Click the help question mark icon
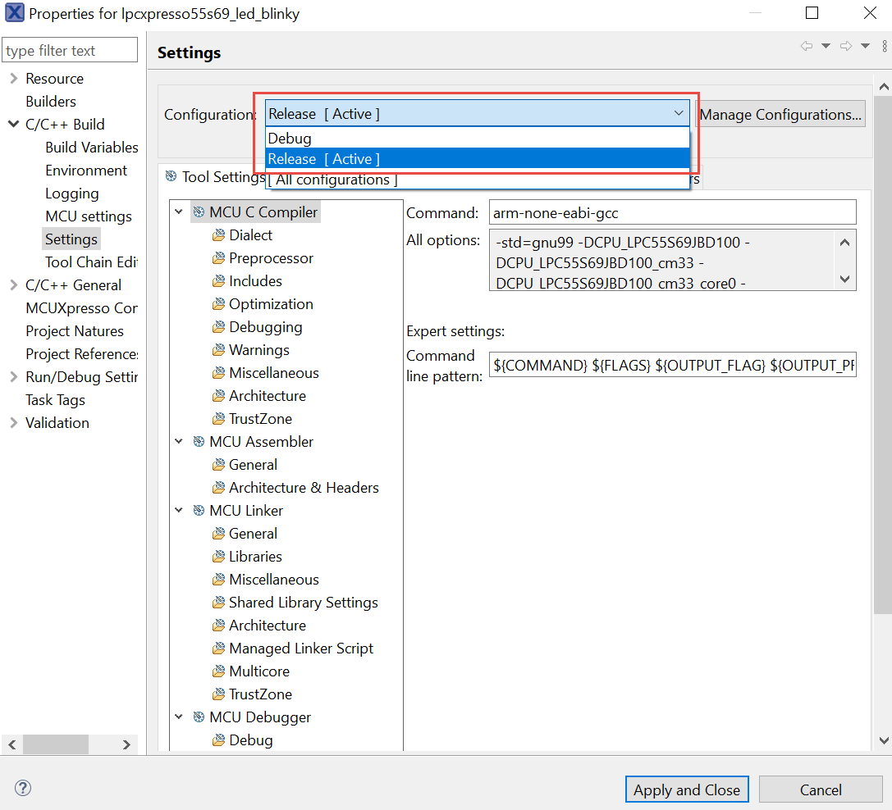 pyautogui.click(x=23, y=789)
